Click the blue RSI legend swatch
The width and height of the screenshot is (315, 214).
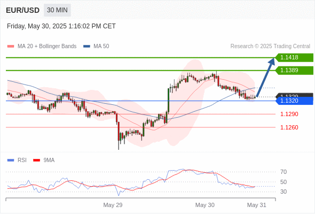(x=11, y=160)
